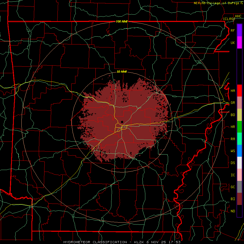Click the 100 NMI range ring label
244x244 pixels.
click(x=122, y=21)
